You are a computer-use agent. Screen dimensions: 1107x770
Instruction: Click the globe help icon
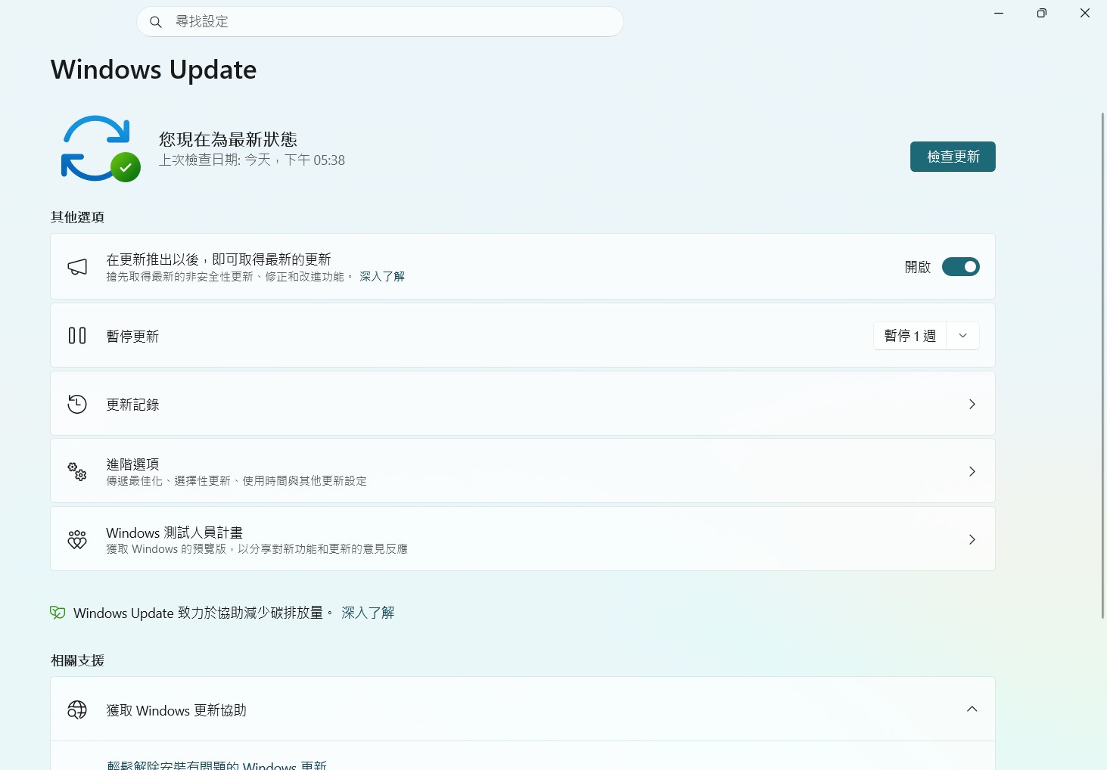click(77, 709)
